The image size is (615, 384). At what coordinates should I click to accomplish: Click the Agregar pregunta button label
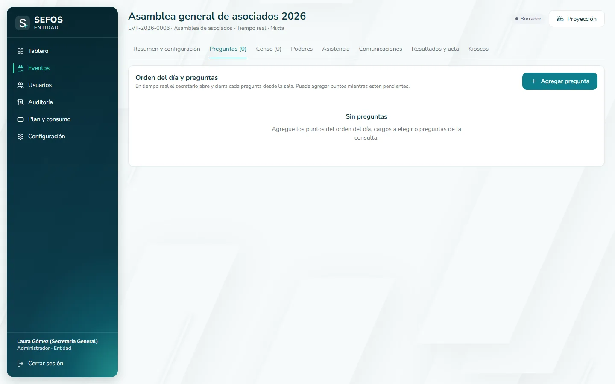coord(565,81)
